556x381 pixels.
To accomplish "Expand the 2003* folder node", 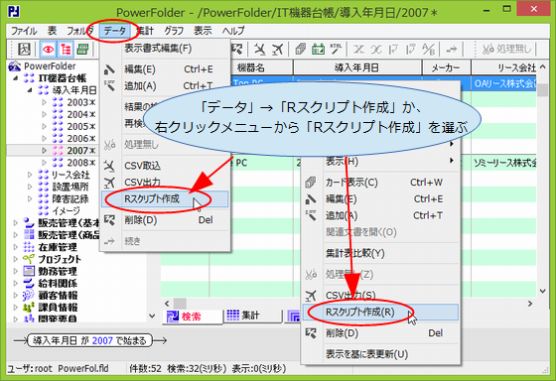I will point(45,102).
